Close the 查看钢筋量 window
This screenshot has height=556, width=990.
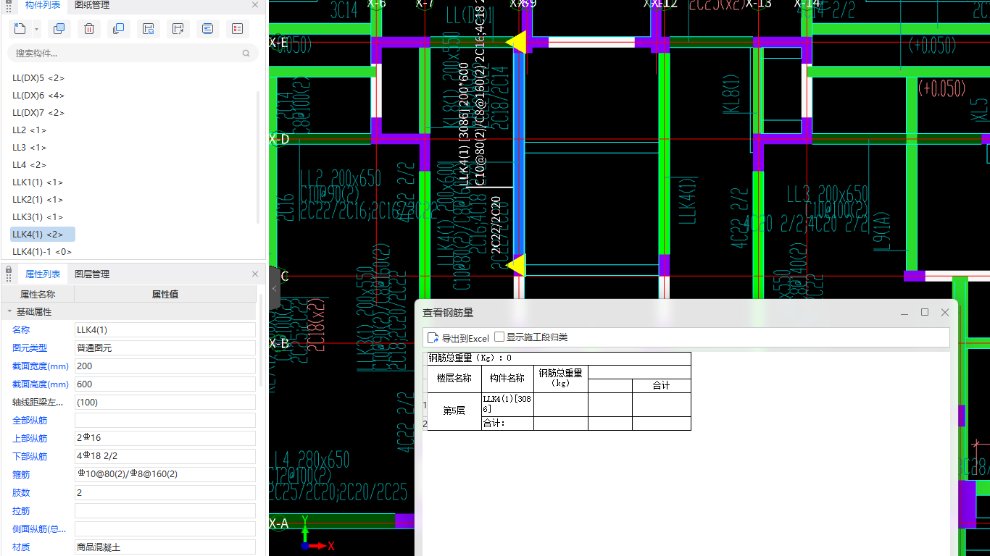coord(945,312)
